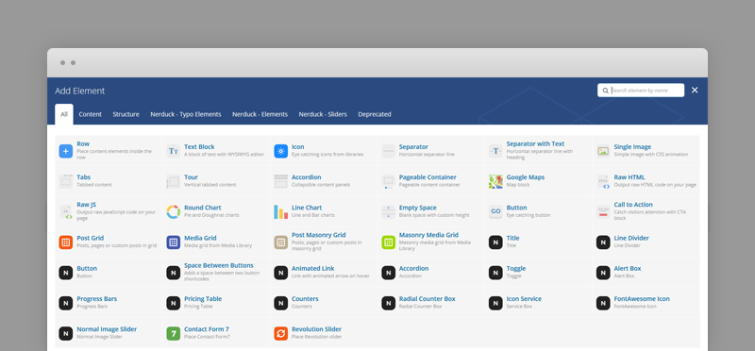Click the Google Maps icon
755x351 pixels.
[x=495, y=181]
